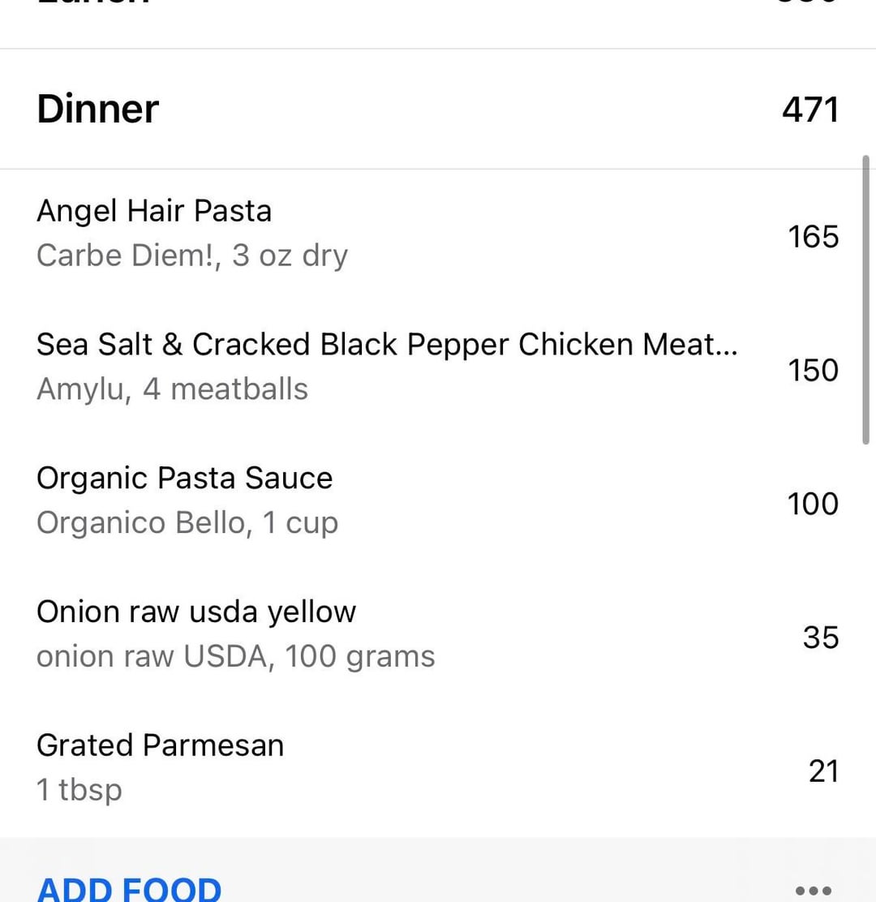Open the three-dot more options menu

coord(814,890)
